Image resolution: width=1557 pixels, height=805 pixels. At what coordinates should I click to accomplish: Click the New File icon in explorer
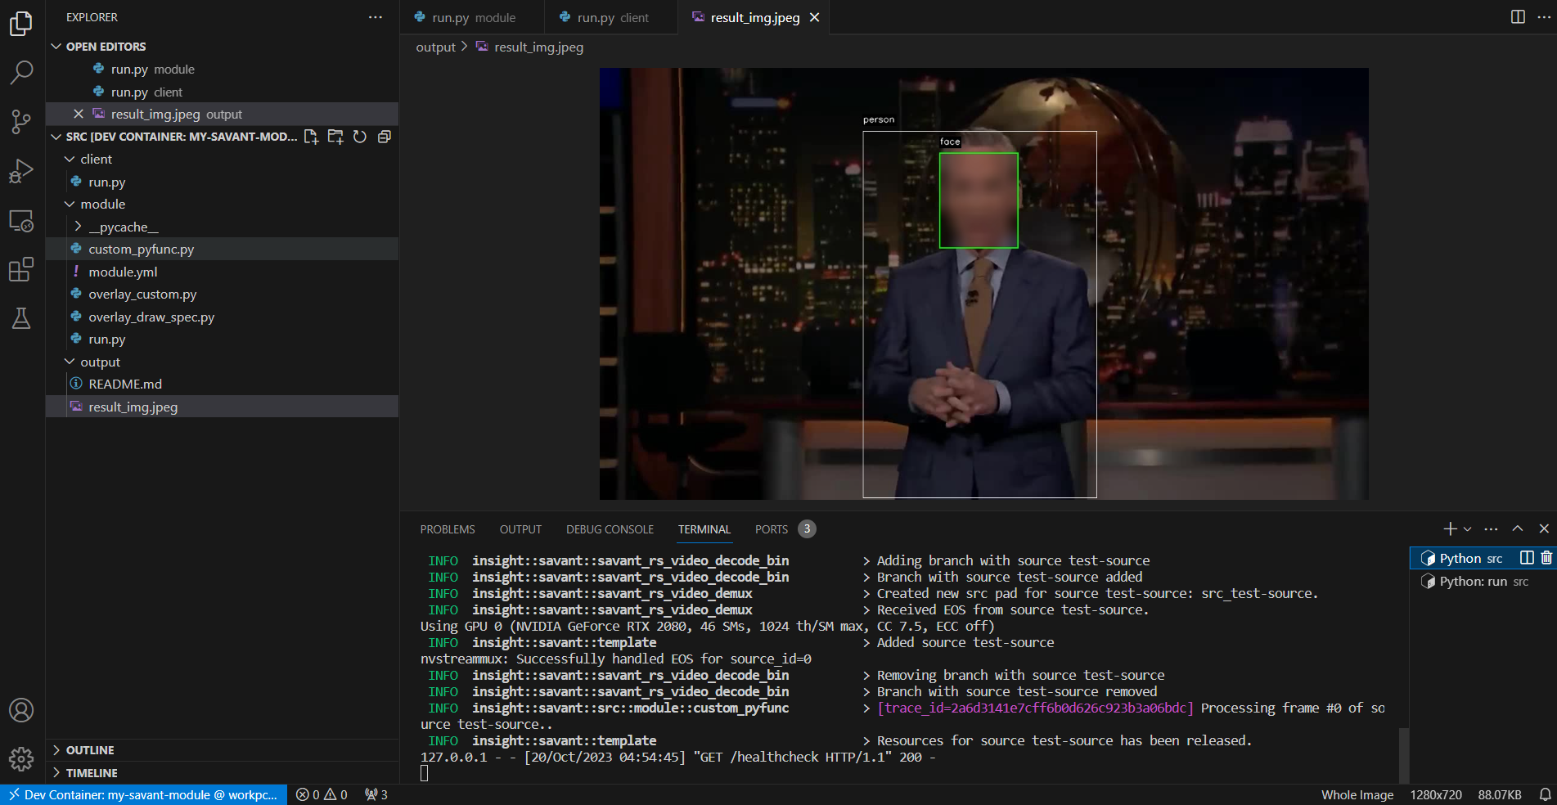coord(311,137)
